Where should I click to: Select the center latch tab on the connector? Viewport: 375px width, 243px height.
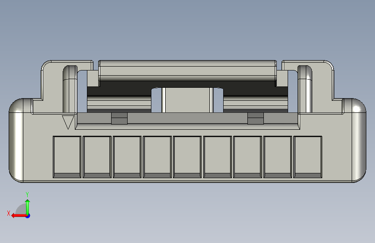(188, 100)
